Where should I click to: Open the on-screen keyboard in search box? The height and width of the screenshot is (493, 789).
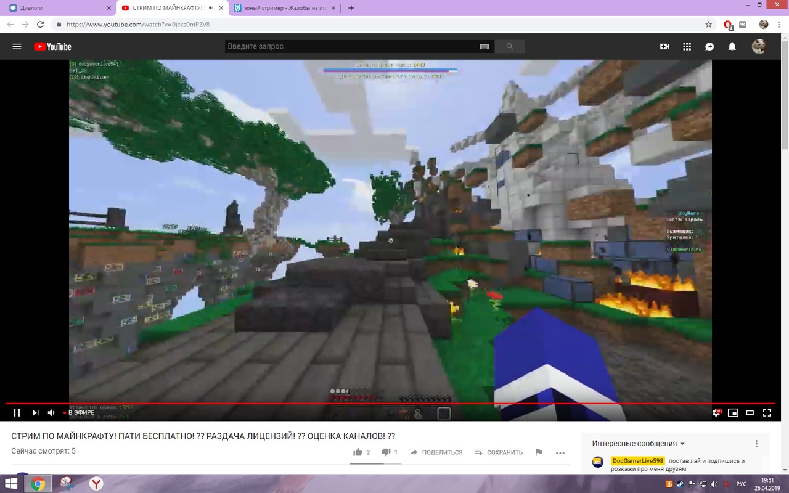484,46
